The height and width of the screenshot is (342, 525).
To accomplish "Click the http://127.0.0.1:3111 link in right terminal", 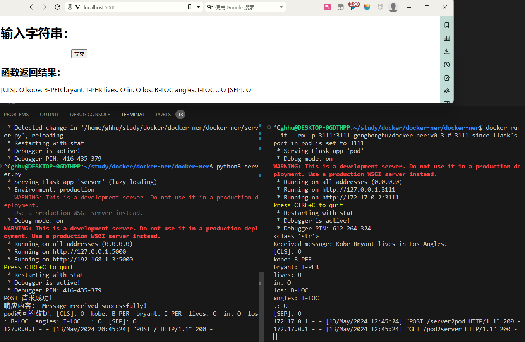I will 359,189.
